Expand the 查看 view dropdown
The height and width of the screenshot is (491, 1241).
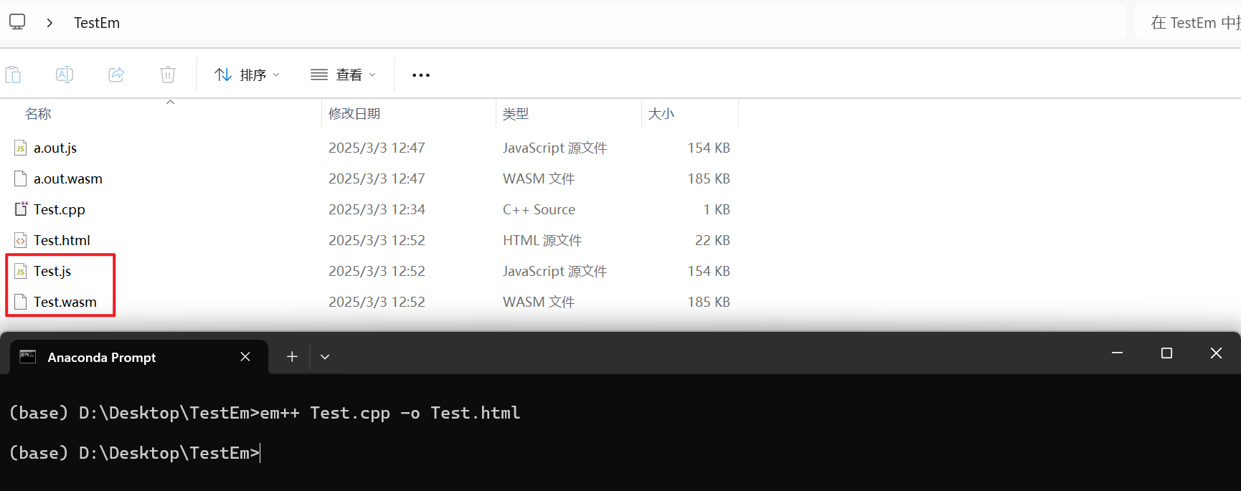coord(343,75)
